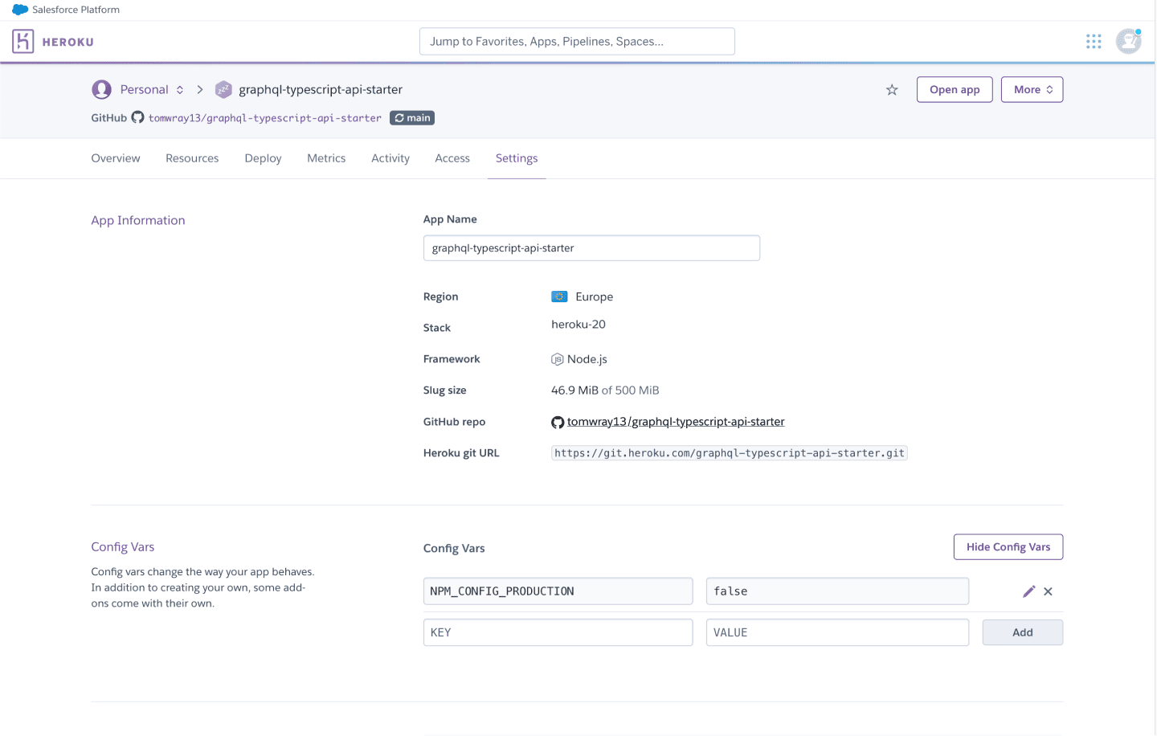Click the Salesforce cloud icon
This screenshot has width=1157, height=736.
click(x=20, y=10)
